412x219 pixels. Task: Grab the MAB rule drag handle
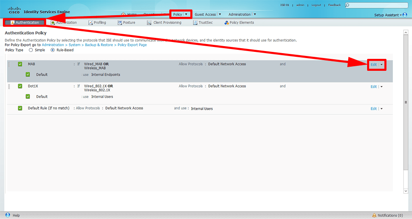pyautogui.click(x=9, y=64)
